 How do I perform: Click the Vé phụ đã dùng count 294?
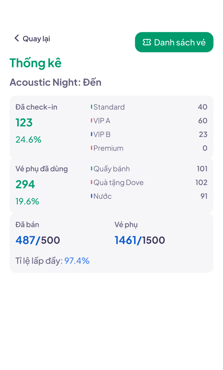pyautogui.click(x=25, y=184)
